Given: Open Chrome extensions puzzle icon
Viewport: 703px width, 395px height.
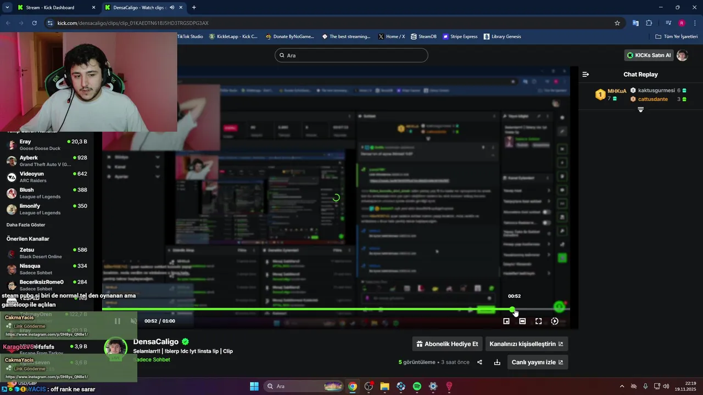Looking at the screenshot, I should (x=649, y=23).
